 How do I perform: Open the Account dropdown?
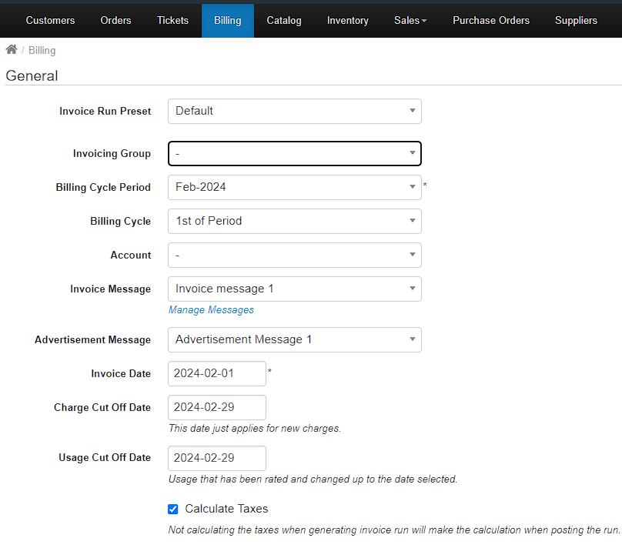(x=294, y=255)
